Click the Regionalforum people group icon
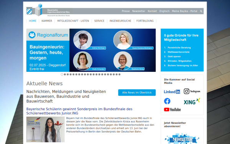 (x=32, y=35)
